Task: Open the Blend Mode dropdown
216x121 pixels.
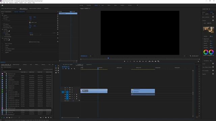Action: [35, 35]
